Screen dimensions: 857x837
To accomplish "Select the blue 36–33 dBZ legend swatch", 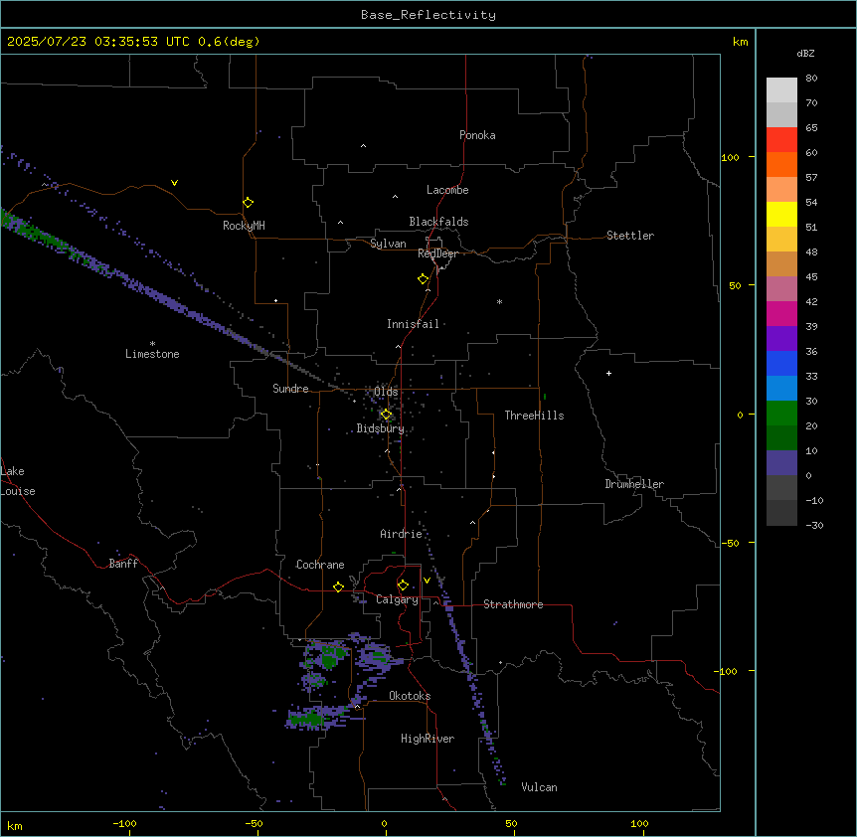I will 781,363.
